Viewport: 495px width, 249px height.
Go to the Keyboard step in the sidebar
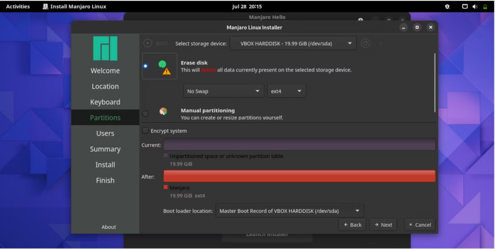[x=105, y=102]
